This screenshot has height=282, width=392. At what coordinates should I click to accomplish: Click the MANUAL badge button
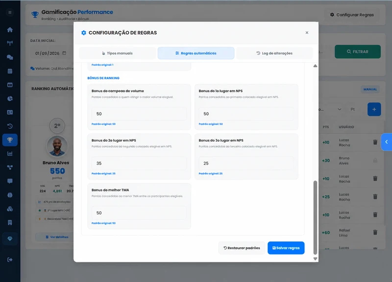click(x=370, y=89)
